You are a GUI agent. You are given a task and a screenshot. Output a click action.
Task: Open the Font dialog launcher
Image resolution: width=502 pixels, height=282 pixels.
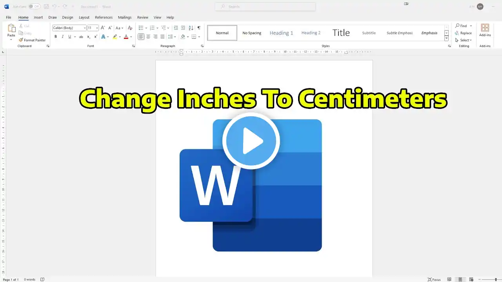click(133, 46)
